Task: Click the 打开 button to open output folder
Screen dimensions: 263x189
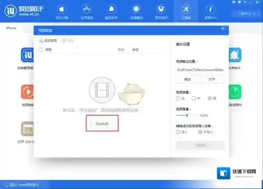Action: point(211,79)
